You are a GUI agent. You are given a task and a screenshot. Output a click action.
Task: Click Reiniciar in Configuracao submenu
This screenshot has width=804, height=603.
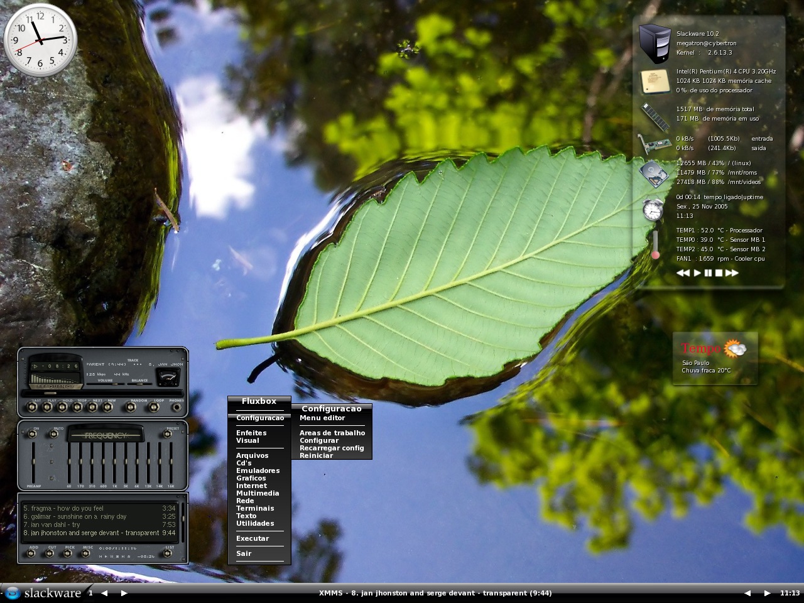[x=316, y=455]
